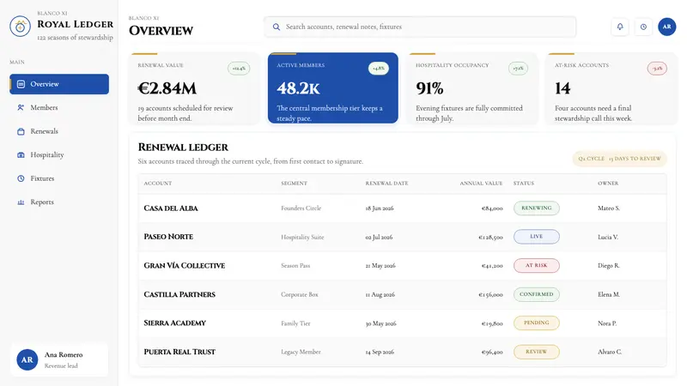Open the Renewal Value card
Image resolution: width=687 pixels, height=386 pixels.
pos(194,88)
